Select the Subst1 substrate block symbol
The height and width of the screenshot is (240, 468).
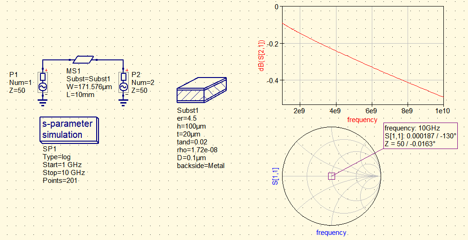tap(202, 91)
